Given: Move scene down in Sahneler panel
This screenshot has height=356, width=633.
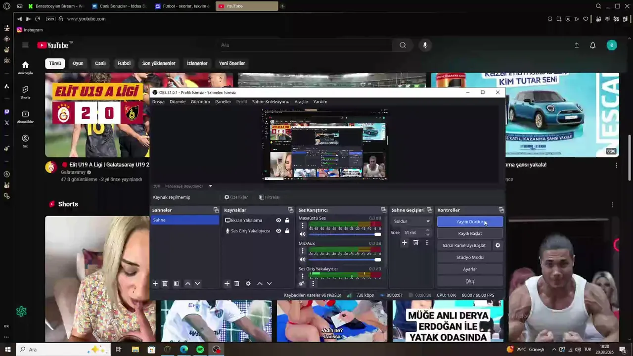Looking at the screenshot, I should click(197, 283).
